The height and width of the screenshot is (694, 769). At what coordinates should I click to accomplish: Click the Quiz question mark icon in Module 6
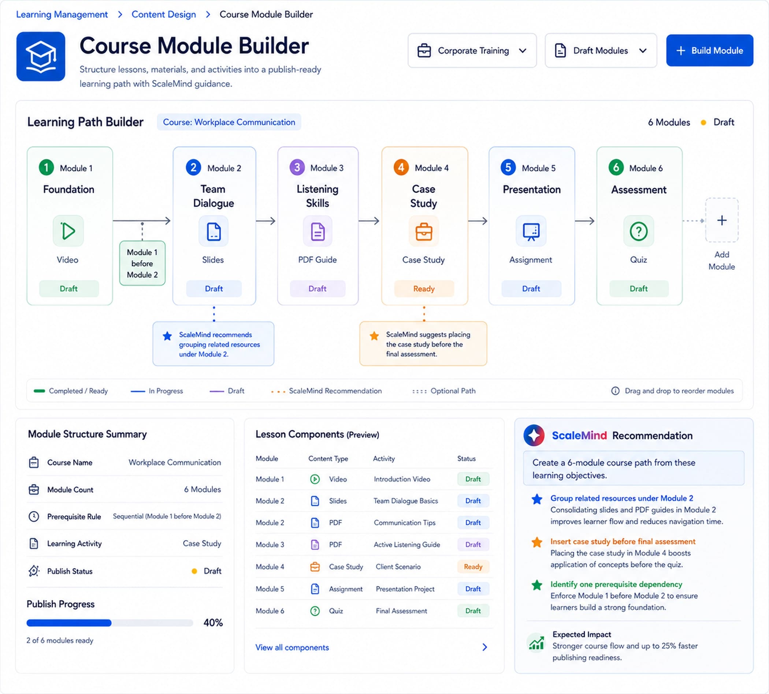pyautogui.click(x=639, y=231)
